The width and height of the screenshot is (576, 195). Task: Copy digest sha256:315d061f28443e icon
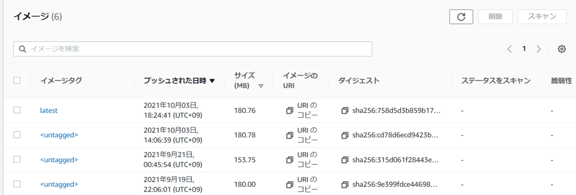click(x=345, y=159)
